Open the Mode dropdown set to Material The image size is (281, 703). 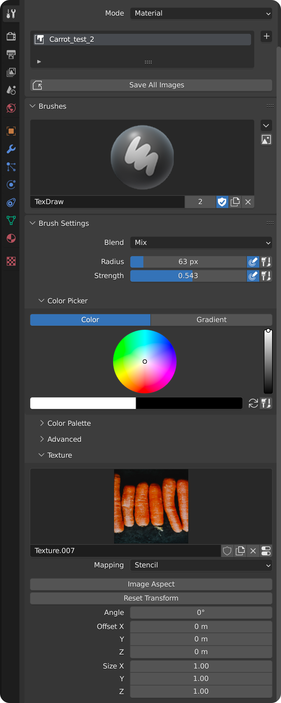201,13
